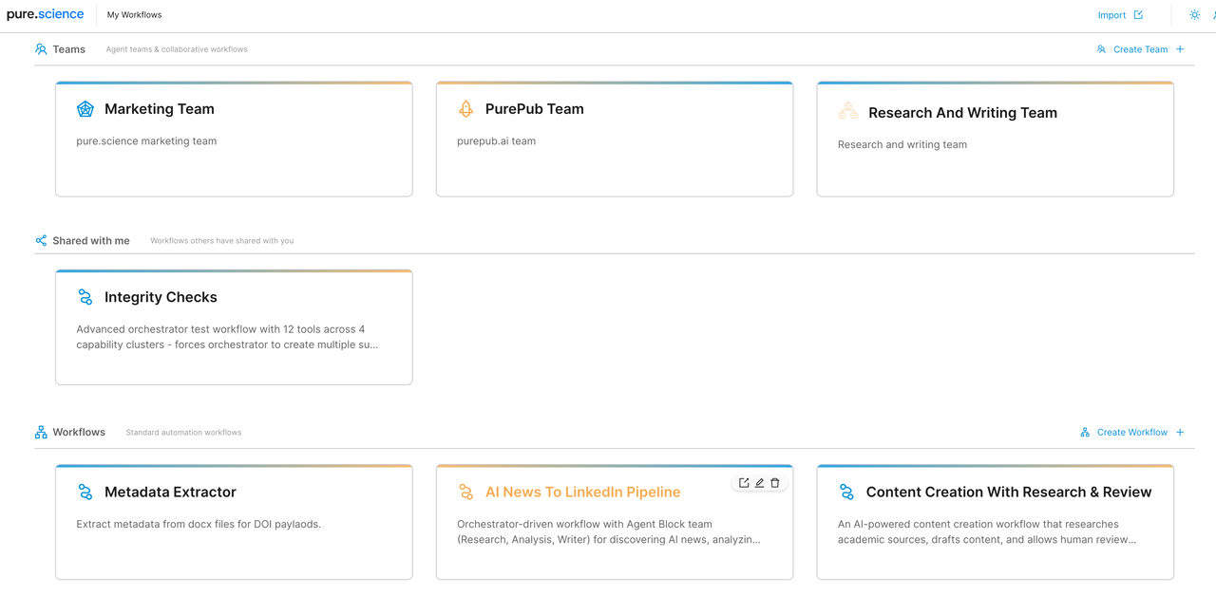Viewport: 1216px width, 595px height.
Task: Open the Marketing Team card title
Action: pos(160,109)
